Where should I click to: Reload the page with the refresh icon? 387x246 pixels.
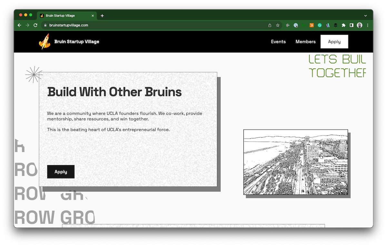coord(35,25)
